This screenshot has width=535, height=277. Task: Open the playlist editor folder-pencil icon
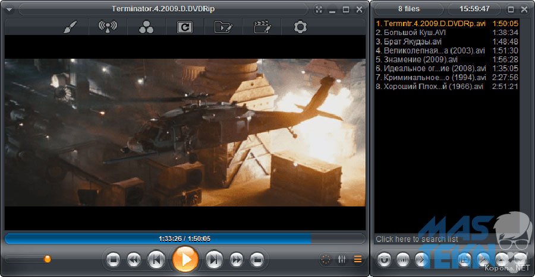(x=223, y=27)
